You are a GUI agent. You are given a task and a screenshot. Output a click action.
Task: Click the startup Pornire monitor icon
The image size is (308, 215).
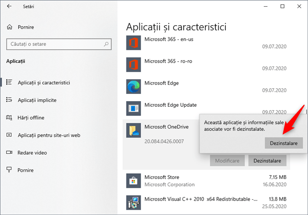click(9, 170)
